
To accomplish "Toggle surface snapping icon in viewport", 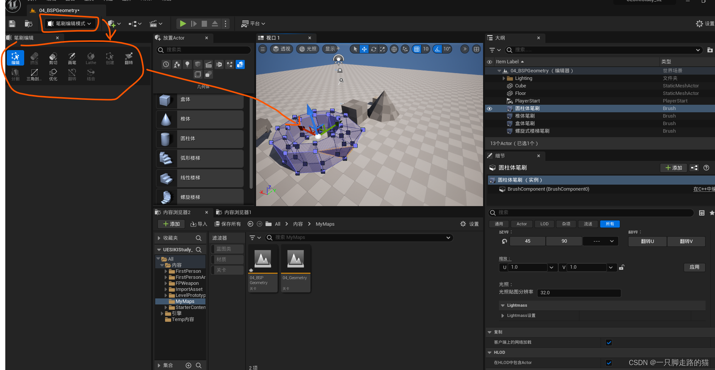I will (x=405, y=49).
